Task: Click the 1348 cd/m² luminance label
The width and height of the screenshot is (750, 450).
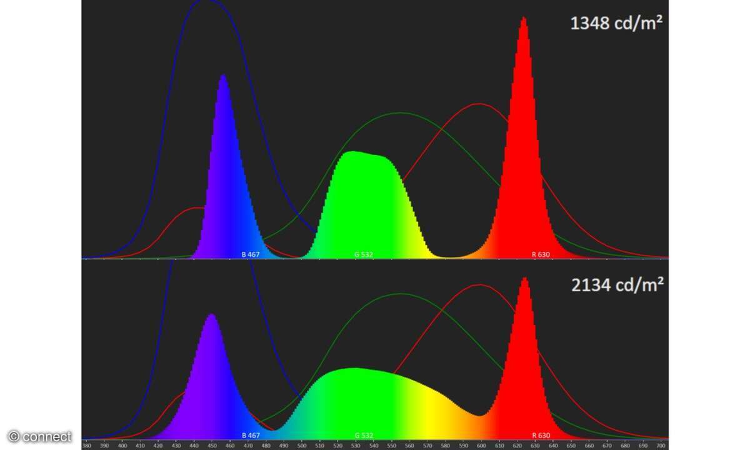Action: click(616, 24)
